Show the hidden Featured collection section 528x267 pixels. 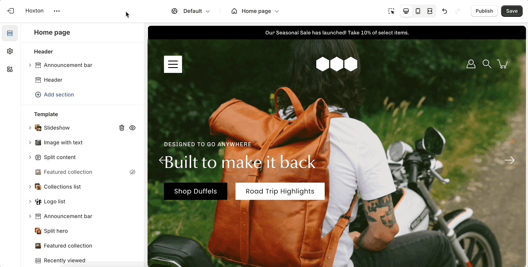pyautogui.click(x=132, y=172)
